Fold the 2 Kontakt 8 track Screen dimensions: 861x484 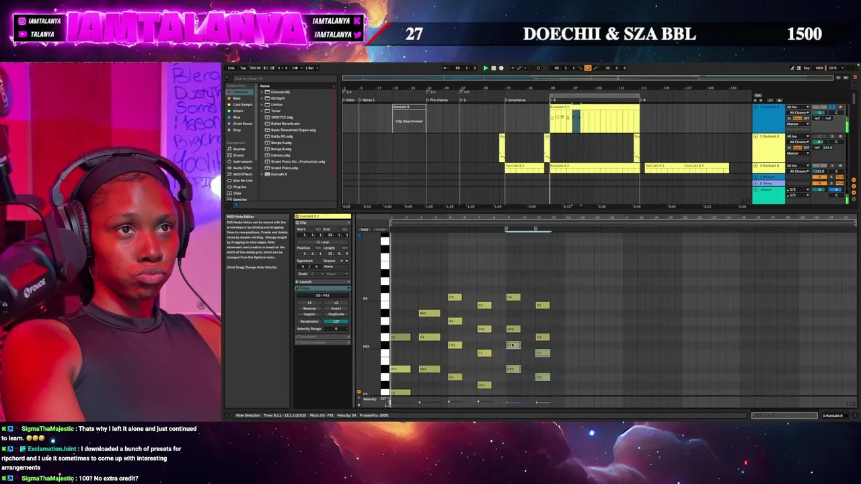coord(755,136)
